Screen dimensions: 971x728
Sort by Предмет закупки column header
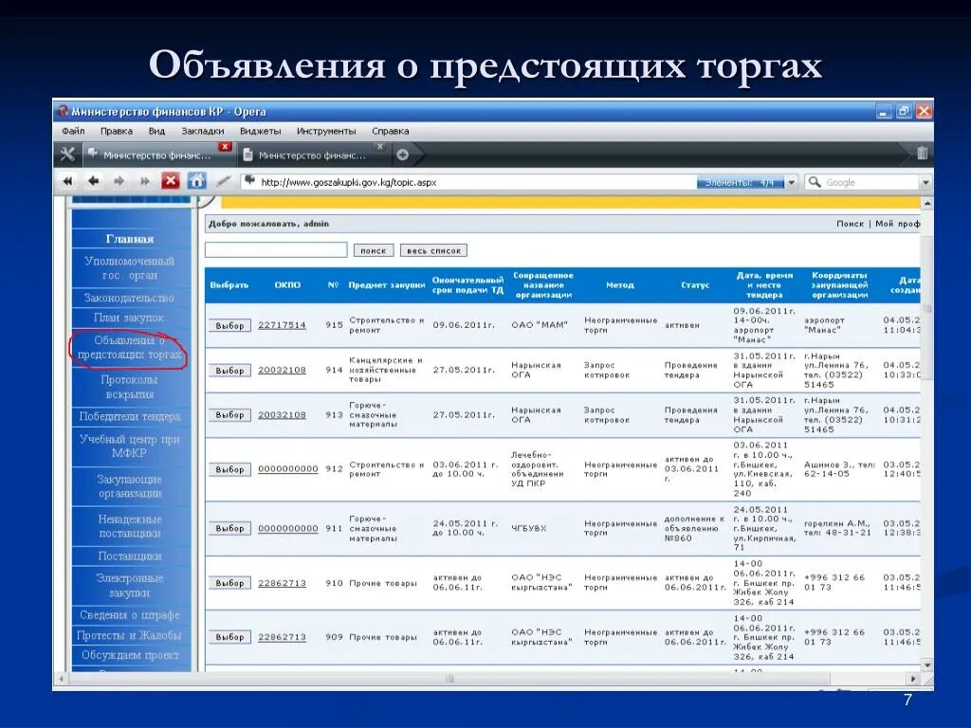(x=387, y=284)
